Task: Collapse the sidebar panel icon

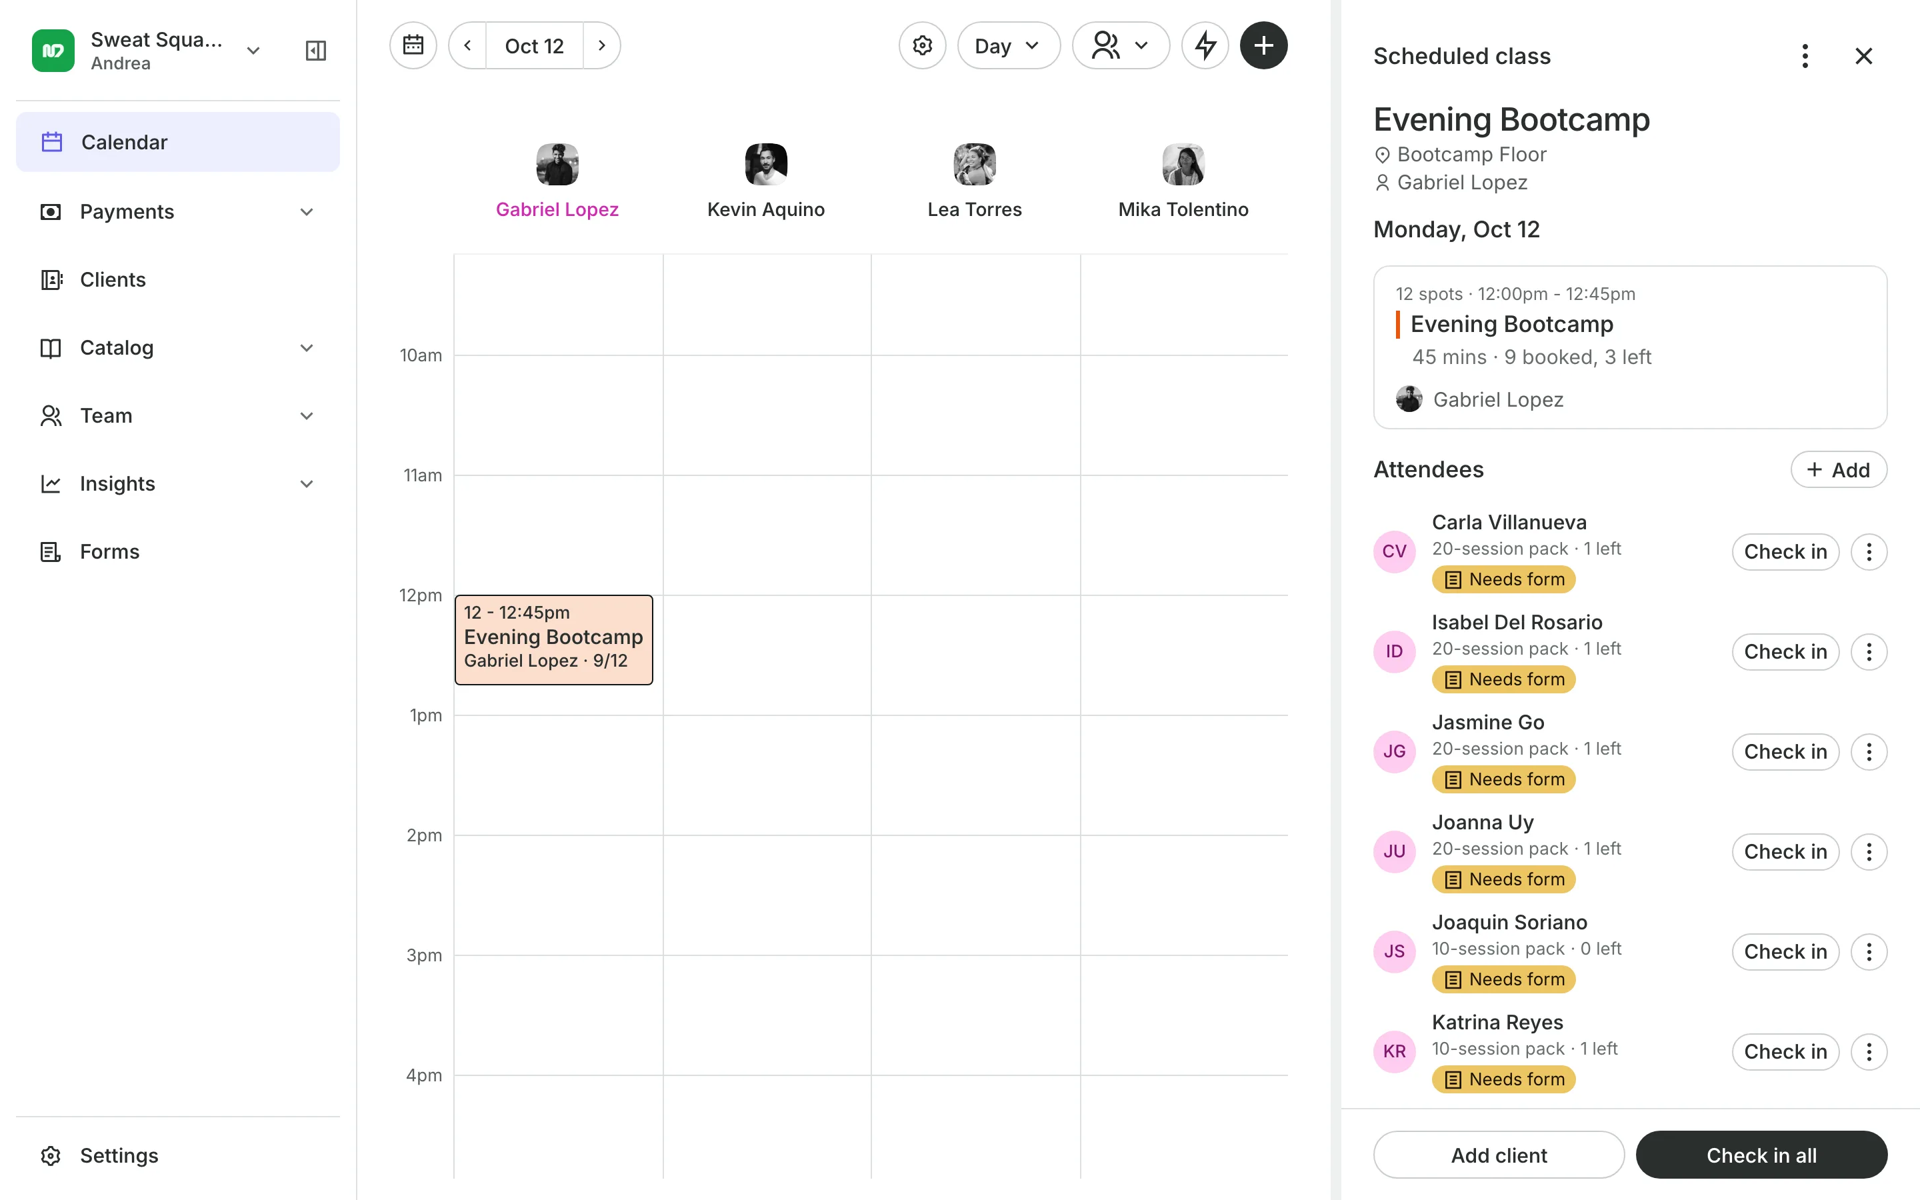Action: [316, 51]
